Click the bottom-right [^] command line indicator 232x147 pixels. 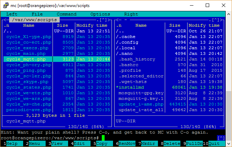pyautogui.click(x=221, y=138)
